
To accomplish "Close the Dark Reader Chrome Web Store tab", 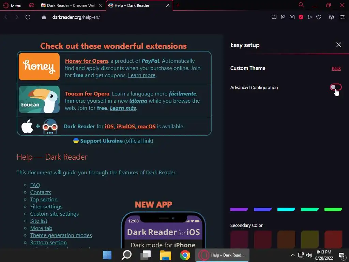I will click(x=101, y=5).
